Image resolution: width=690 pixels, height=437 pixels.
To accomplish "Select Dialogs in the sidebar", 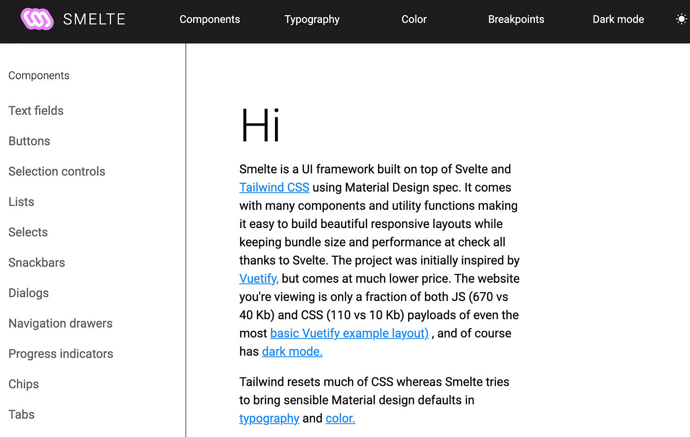I will [x=29, y=293].
